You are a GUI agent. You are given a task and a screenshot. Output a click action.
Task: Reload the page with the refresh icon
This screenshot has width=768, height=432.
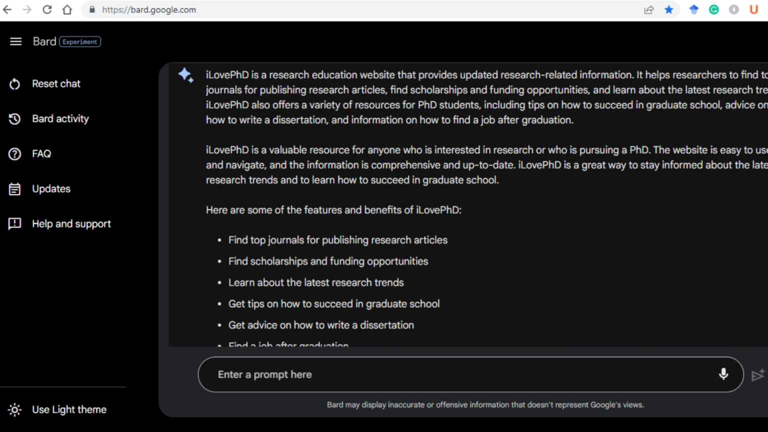[x=46, y=9]
